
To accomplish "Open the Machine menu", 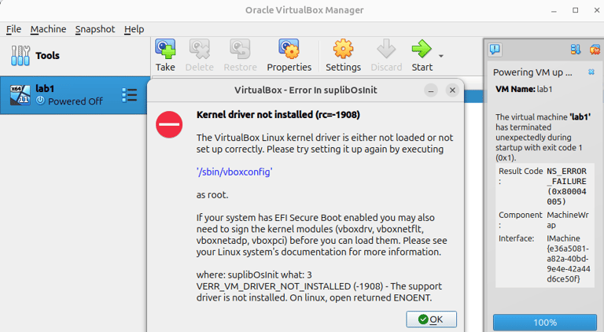I will (x=48, y=29).
